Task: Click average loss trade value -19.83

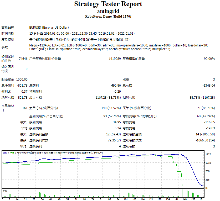Action: point(210,128)
